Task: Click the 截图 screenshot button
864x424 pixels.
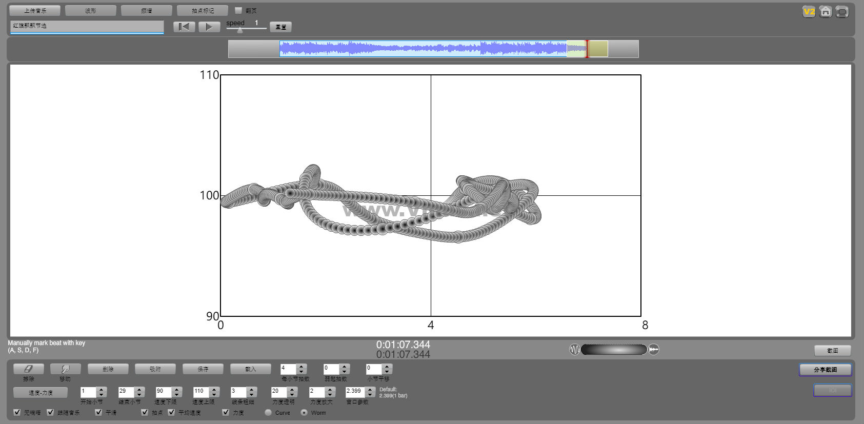Action: click(x=833, y=350)
